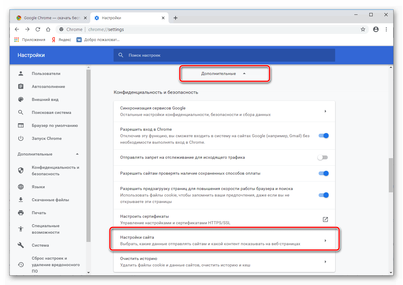Focus the Поиск настроек search field
Screen dimensions: 403x285
[x=224, y=55]
